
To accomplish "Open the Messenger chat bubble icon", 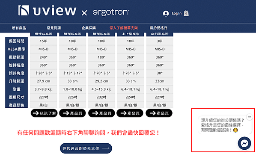I will pos(244,143).
